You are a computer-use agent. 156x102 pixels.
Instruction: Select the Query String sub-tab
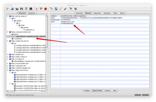pos(97,91)
